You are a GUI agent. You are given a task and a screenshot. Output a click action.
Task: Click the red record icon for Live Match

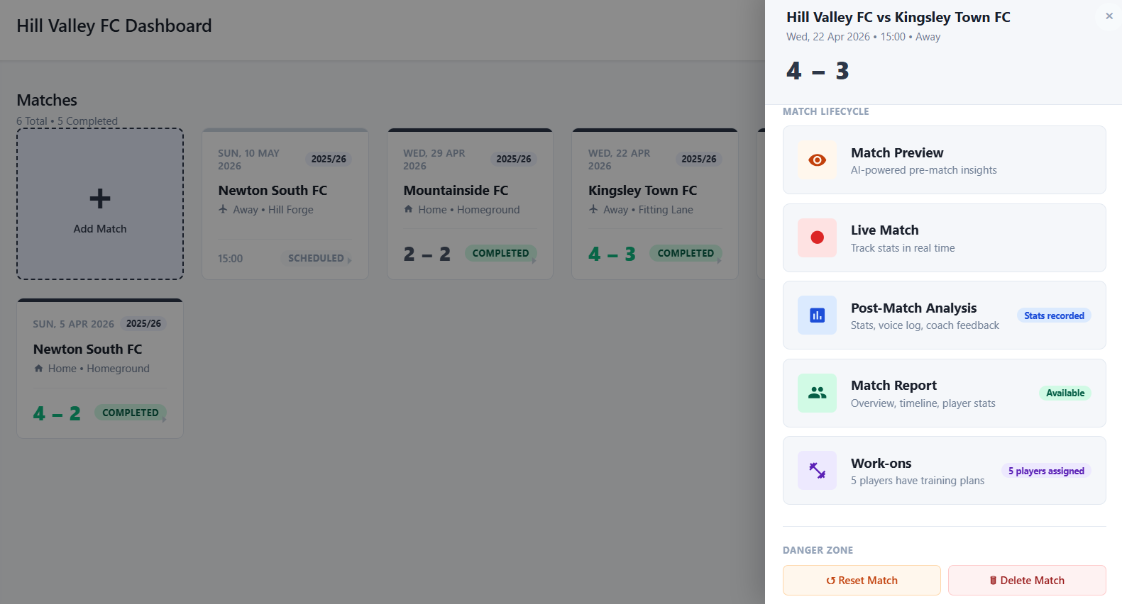pyautogui.click(x=817, y=237)
